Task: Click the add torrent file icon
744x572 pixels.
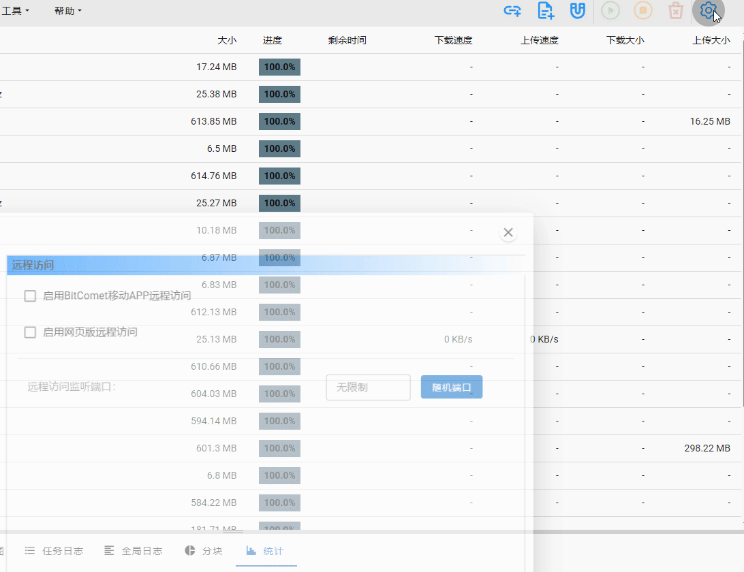Action: point(546,11)
